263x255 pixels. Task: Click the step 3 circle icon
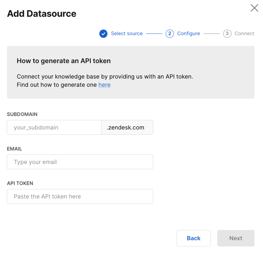227,34
